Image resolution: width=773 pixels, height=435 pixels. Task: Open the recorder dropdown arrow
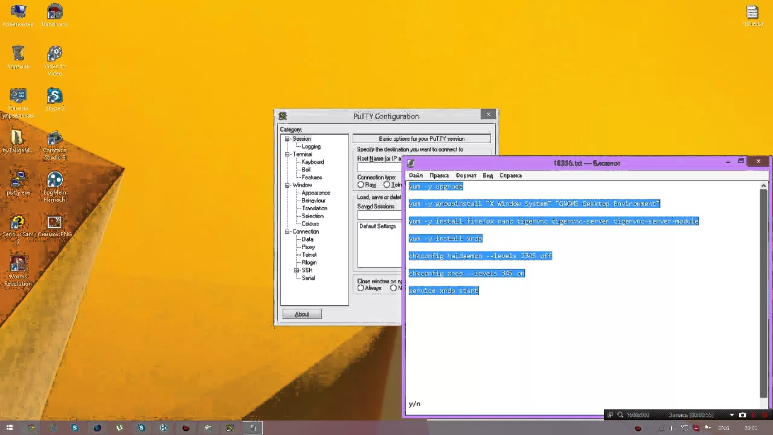[x=732, y=415]
